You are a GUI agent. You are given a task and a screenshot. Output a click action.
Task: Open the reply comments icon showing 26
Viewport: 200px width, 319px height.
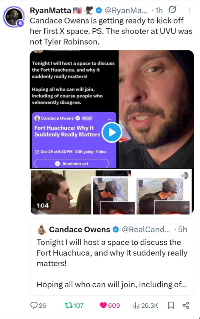click(38, 305)
